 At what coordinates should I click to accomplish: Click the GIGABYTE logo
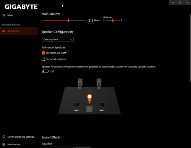pyautogui.click(x=22, y=7)
